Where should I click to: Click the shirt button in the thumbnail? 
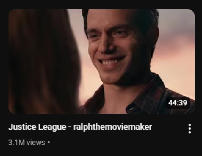[131, 108]
